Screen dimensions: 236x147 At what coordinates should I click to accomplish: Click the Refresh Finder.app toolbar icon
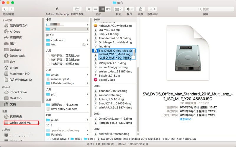click(x=57, y=9)
